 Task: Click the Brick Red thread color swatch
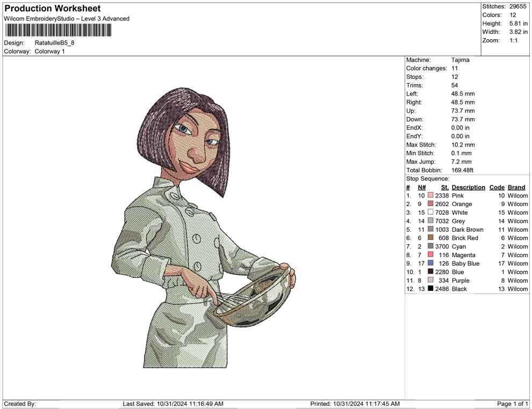[x=430, y=238]
